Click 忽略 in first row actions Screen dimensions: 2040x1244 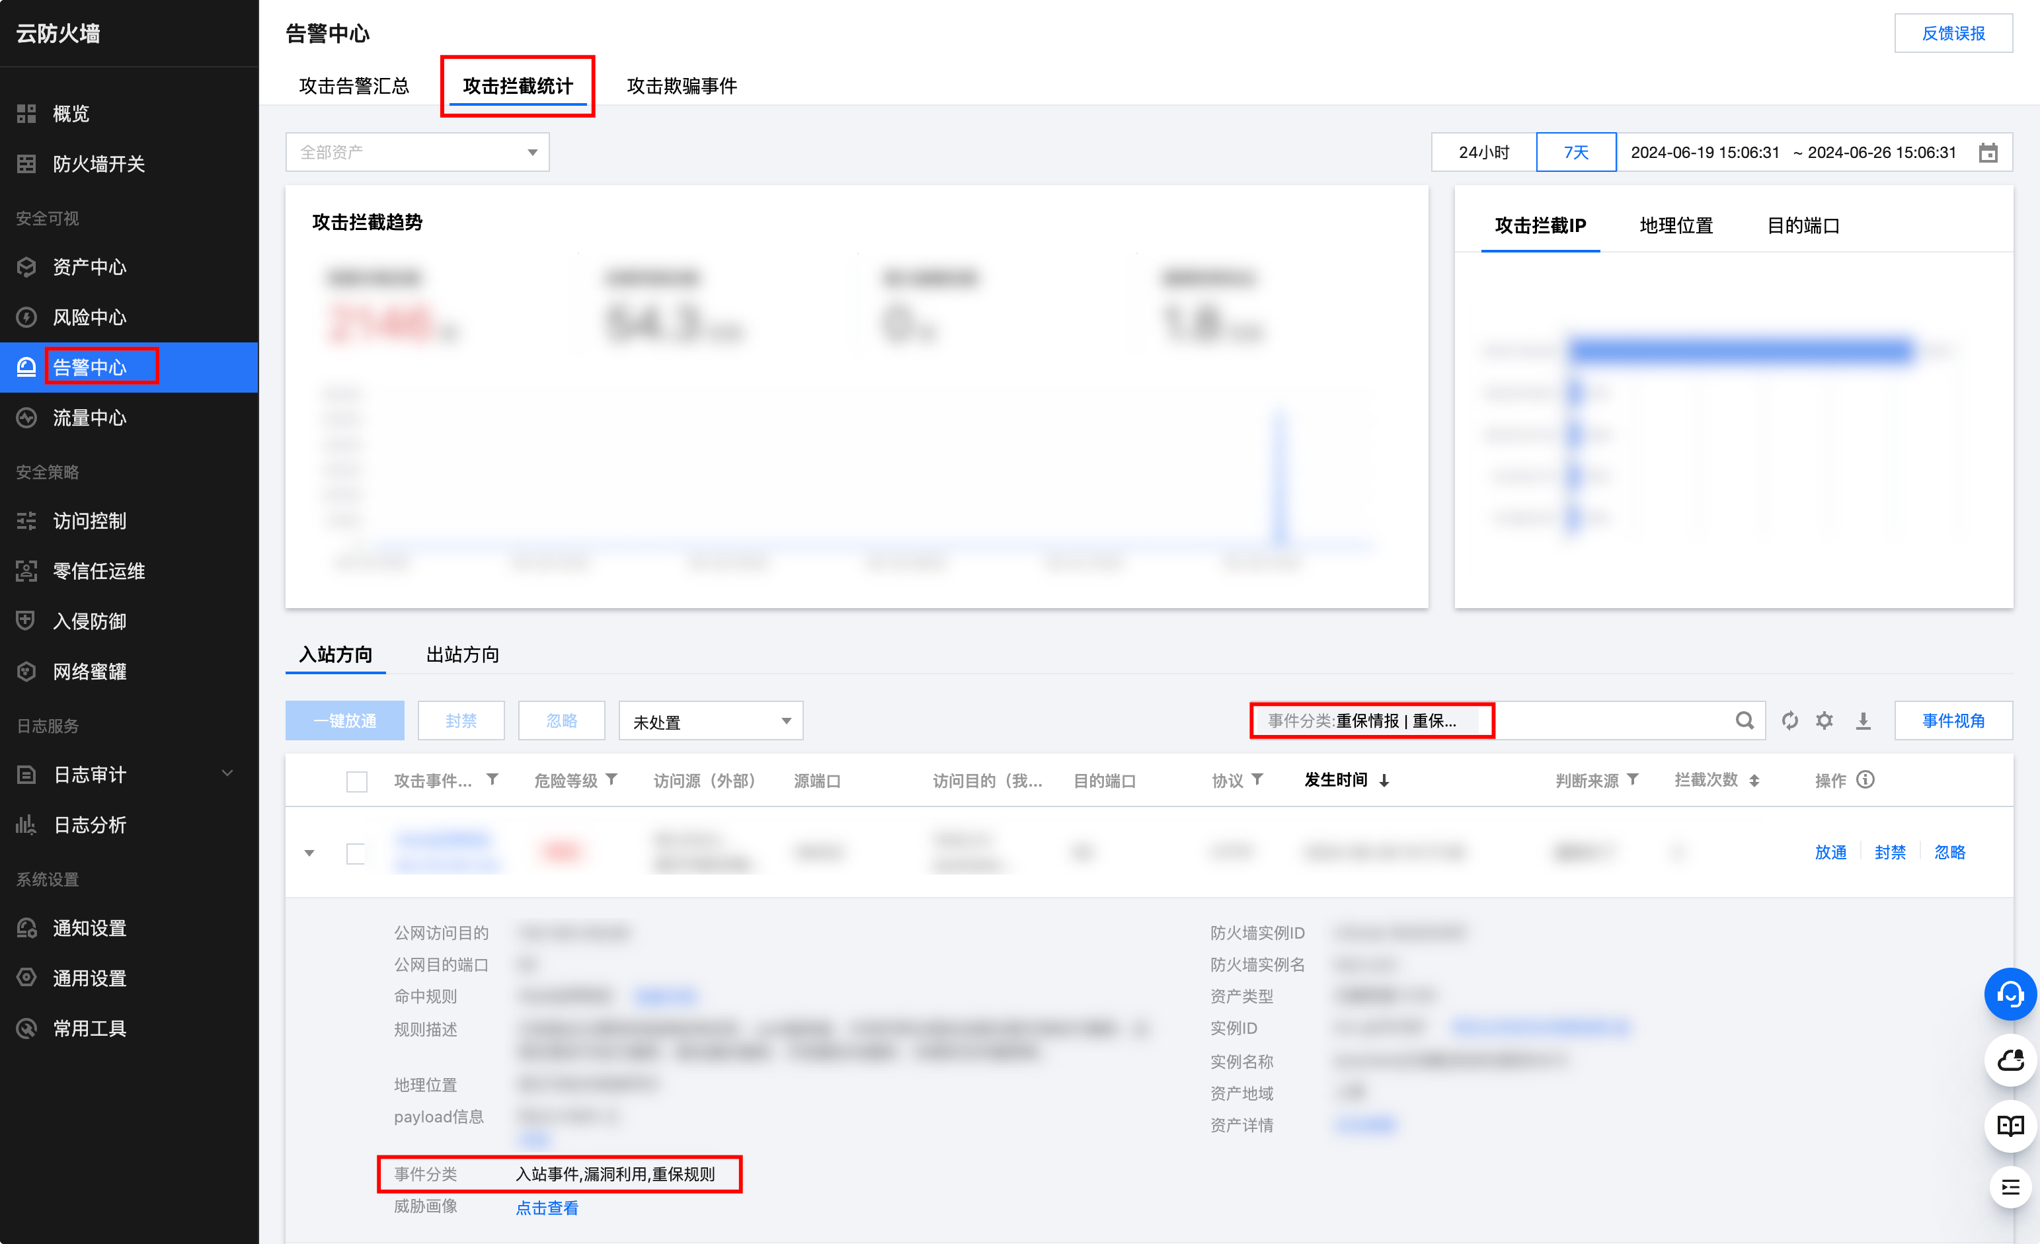1949,853
